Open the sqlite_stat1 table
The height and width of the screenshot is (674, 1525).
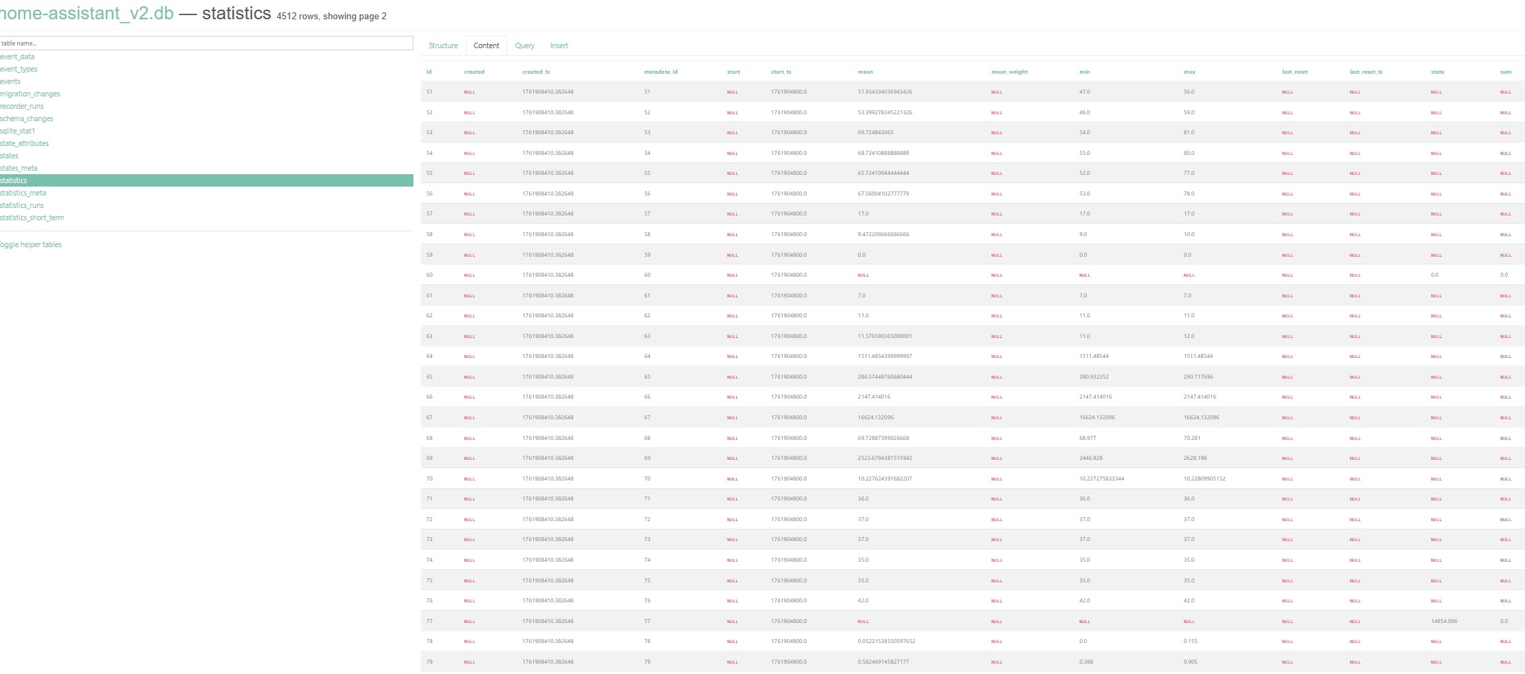pyautogui.click(x=18, y=131)
